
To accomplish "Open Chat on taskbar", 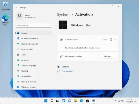I will [x=69, y=101].
